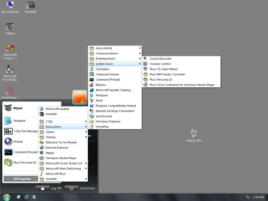This screenshot has height=201, width=268.
Task: Click Plus! CD Label Maker icon
Action: (x=146, y=69)
